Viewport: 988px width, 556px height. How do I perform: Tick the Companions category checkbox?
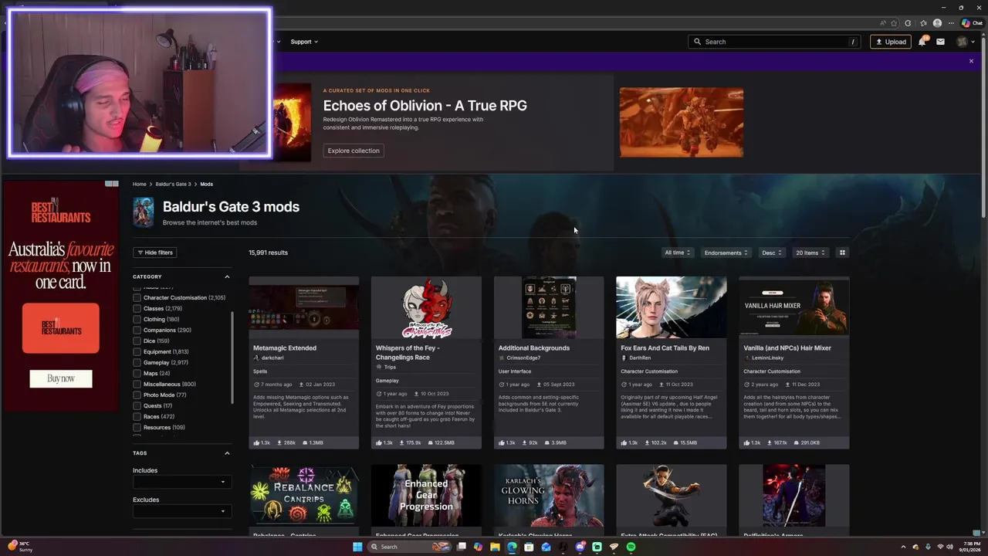click(137, 330)
